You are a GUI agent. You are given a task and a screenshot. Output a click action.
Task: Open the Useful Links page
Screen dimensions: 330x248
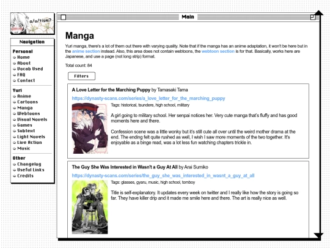pyautogui.click(x=31, y=170)
